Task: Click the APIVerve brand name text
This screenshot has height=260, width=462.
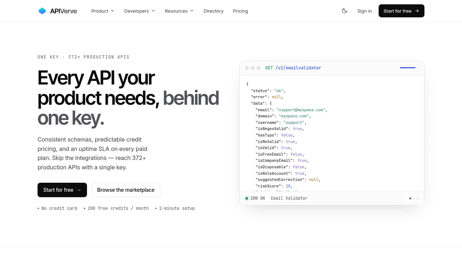Action: click(x=64, y=11)
